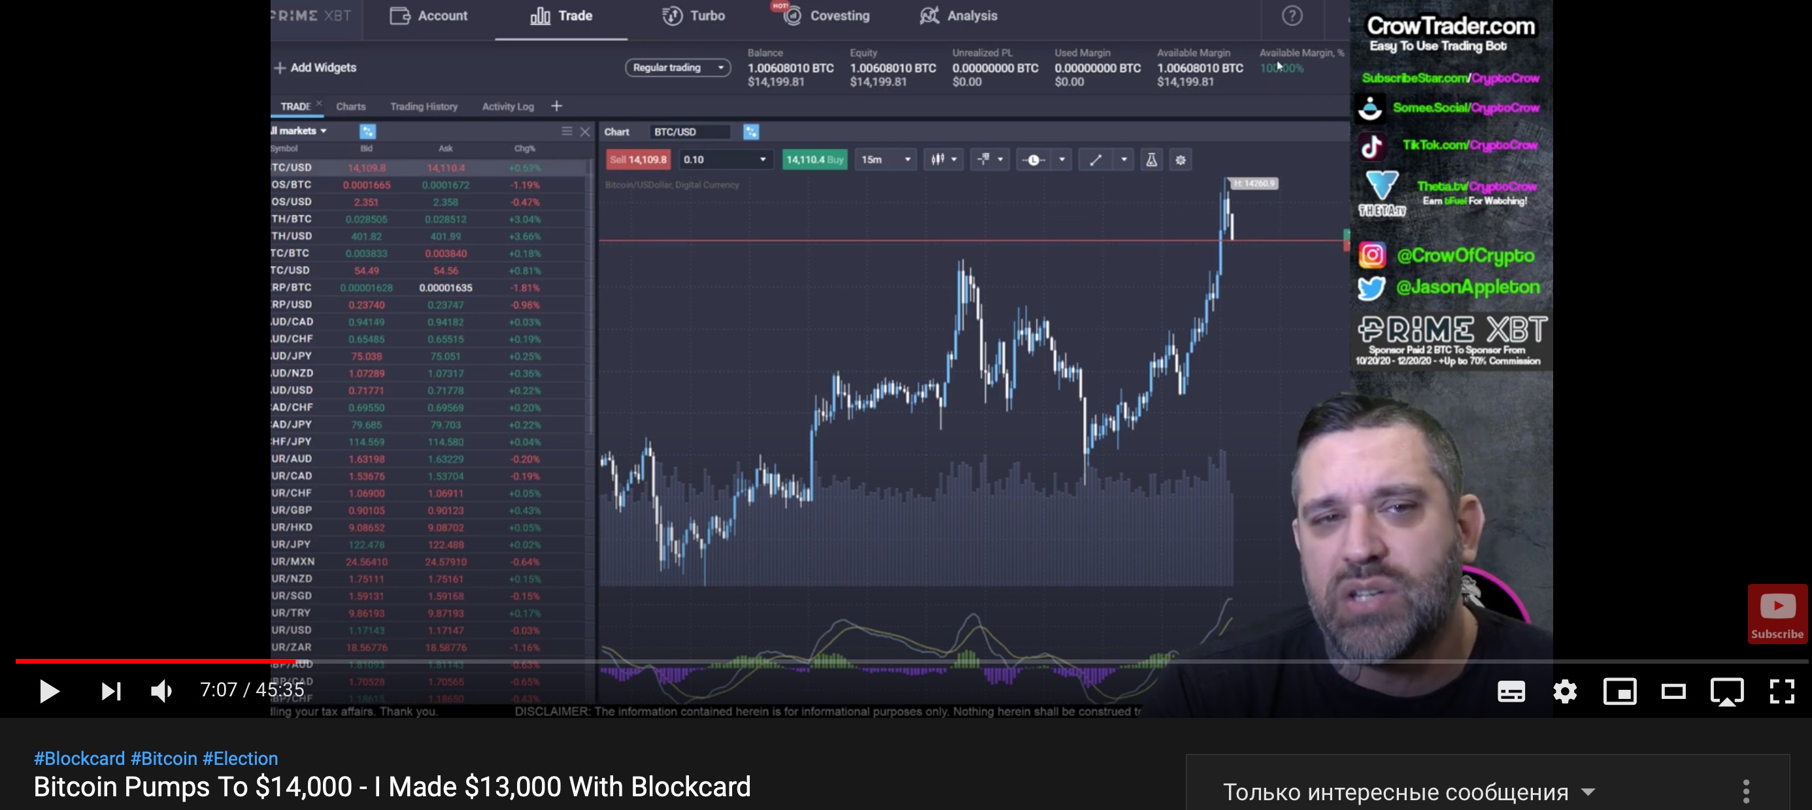Enter full screen mode
Image resolution: width=1812 pixels, height=810 pixels.
coord(1782,692)
